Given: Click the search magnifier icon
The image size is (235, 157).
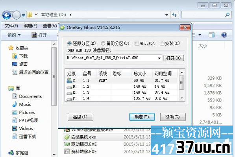Looking at the screenshot, I should [x=228, y=15].
